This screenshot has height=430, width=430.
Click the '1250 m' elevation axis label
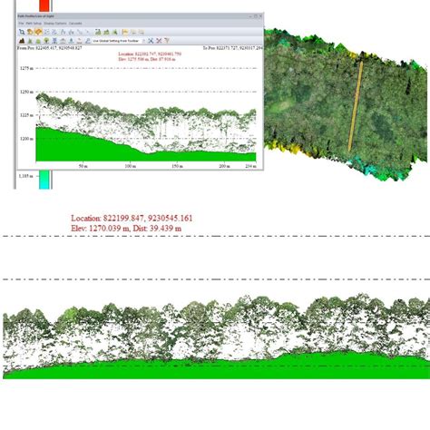[26, 92]
